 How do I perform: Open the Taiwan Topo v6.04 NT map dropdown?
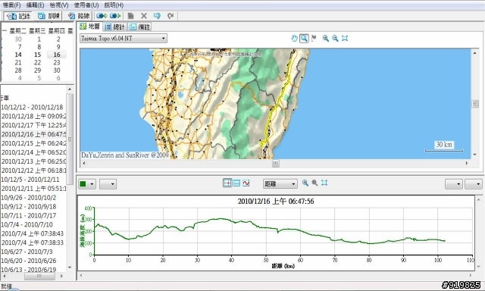(x=124, y=39)
